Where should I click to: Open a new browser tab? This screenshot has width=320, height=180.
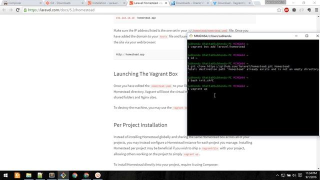[257, 3]
